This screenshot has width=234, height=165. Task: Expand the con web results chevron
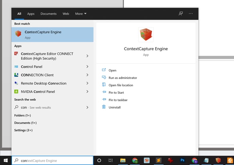[x=87, y=107]
